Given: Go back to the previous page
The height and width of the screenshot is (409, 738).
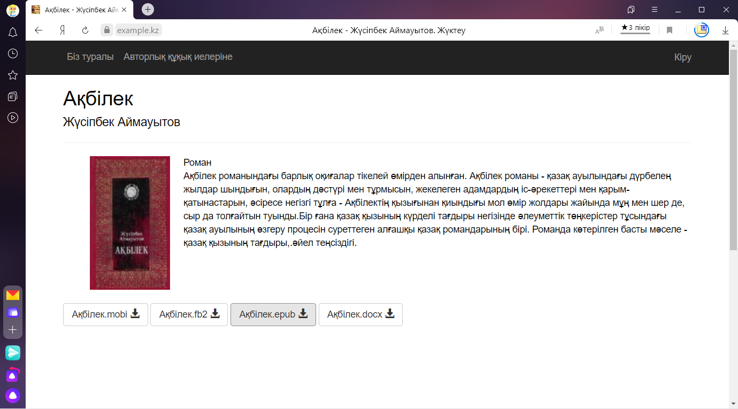Looking at the screenshot, I should click(39, 30).
